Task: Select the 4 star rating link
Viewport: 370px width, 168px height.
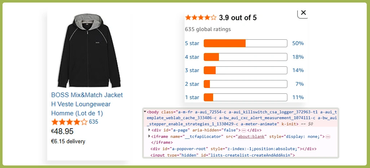Action: [192, 57]
